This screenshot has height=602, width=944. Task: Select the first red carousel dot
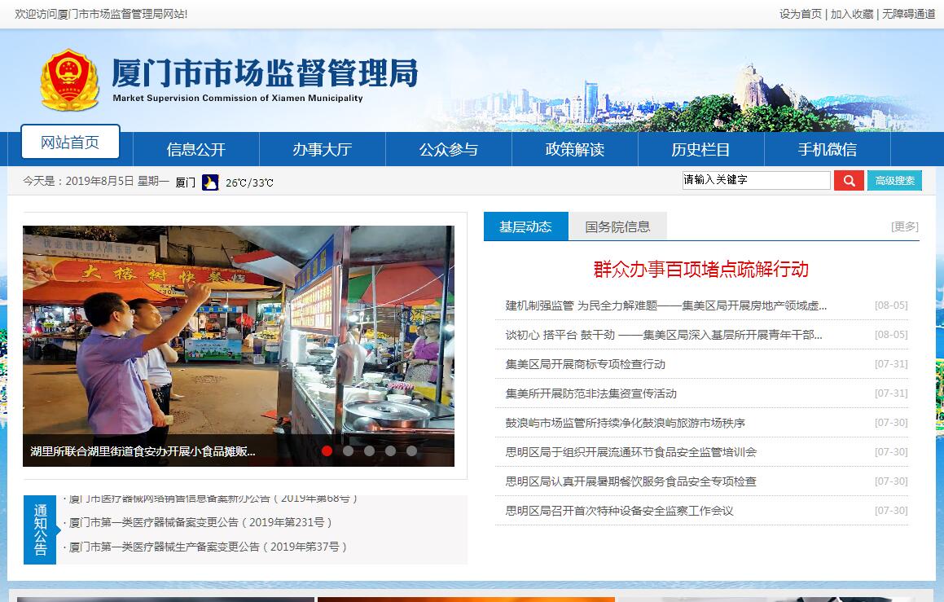click(327, 450)
